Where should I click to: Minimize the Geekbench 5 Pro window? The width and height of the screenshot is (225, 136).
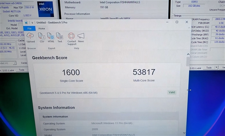(x=167, y=22)
